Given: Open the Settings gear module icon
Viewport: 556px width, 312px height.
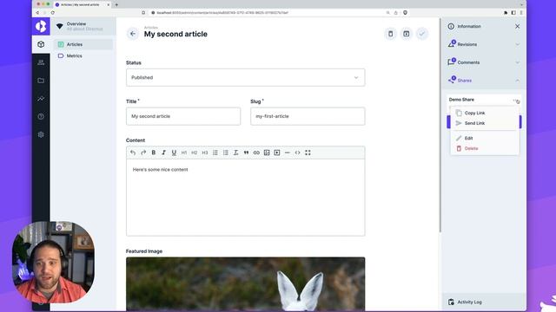Looking at the screenshot, I should point(41,134).
